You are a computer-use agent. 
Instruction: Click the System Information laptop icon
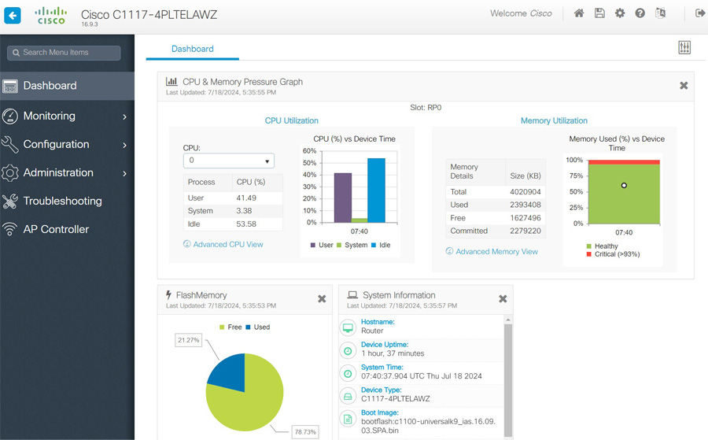[x=352, y=295]
